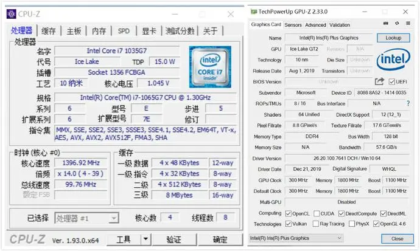
Task: Click the GPU-Z refresh icon
Action: point(397,24)
